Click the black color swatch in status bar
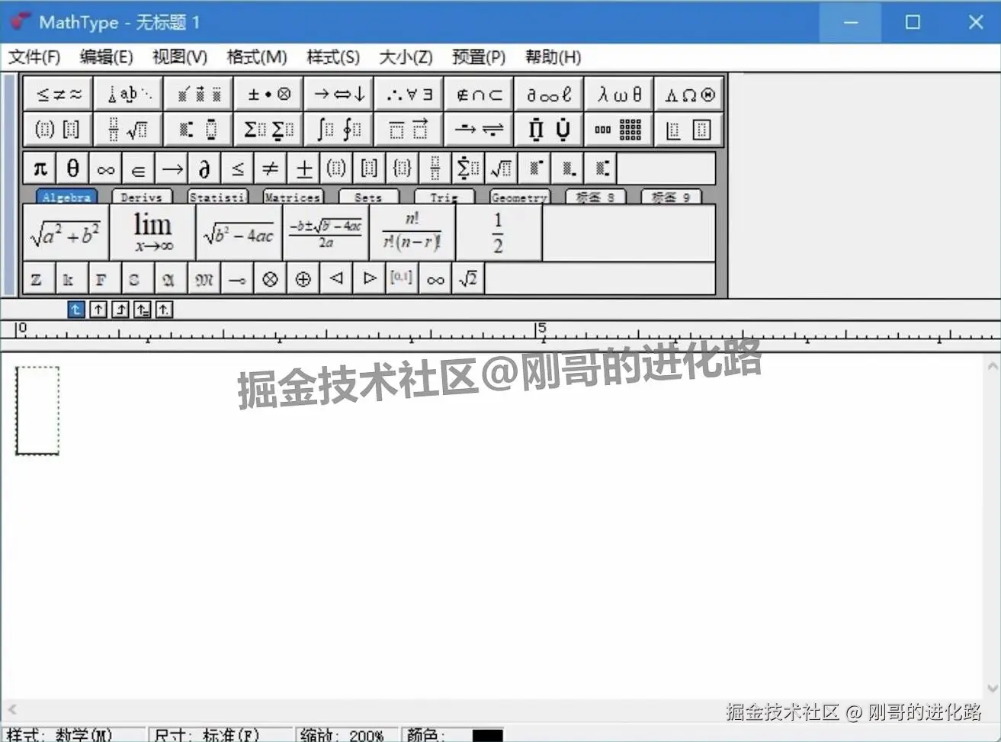1001x742 pixels. point(486,735)
